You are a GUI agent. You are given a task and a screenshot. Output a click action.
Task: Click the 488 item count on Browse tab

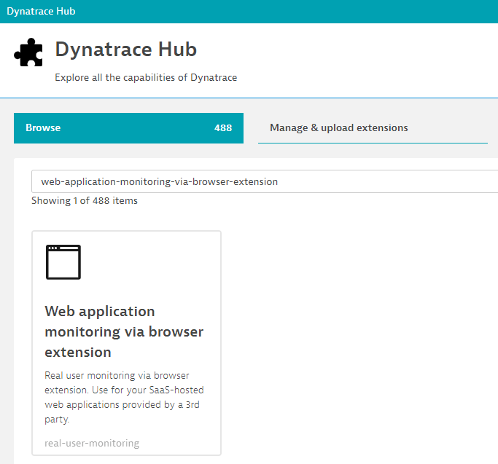pos(222,128)
